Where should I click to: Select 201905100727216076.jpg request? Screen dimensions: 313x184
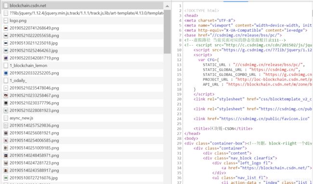click(x=82, y=178)
